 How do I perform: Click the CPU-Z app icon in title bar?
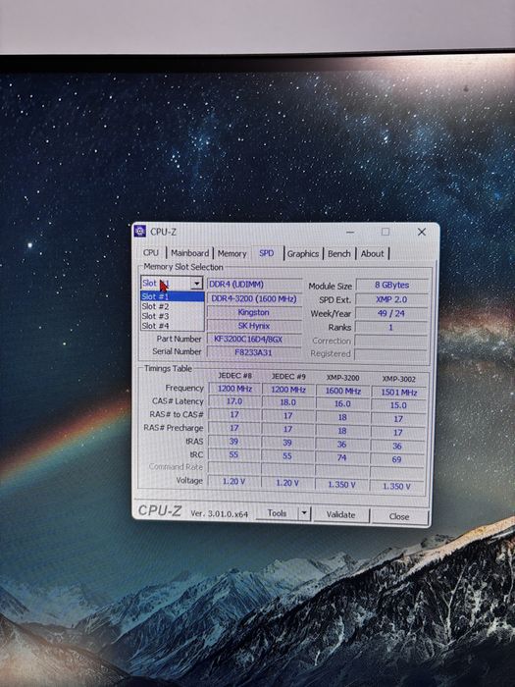pos(140,231)
